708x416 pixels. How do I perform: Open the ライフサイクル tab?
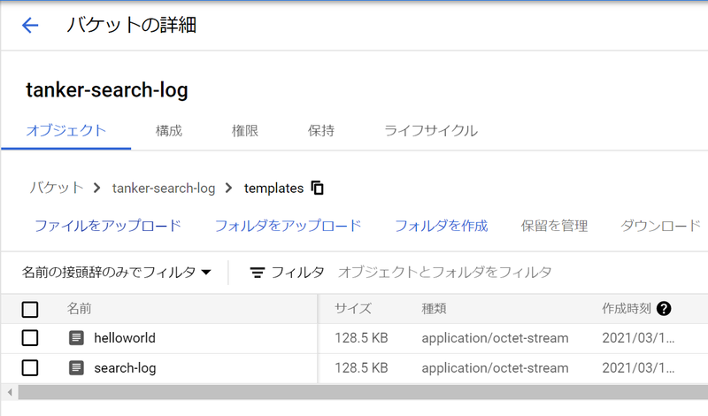[x=431, y=130]
